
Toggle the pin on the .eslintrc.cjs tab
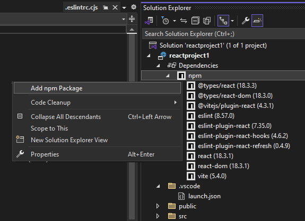pyautogui.click(x=106, y=7)
